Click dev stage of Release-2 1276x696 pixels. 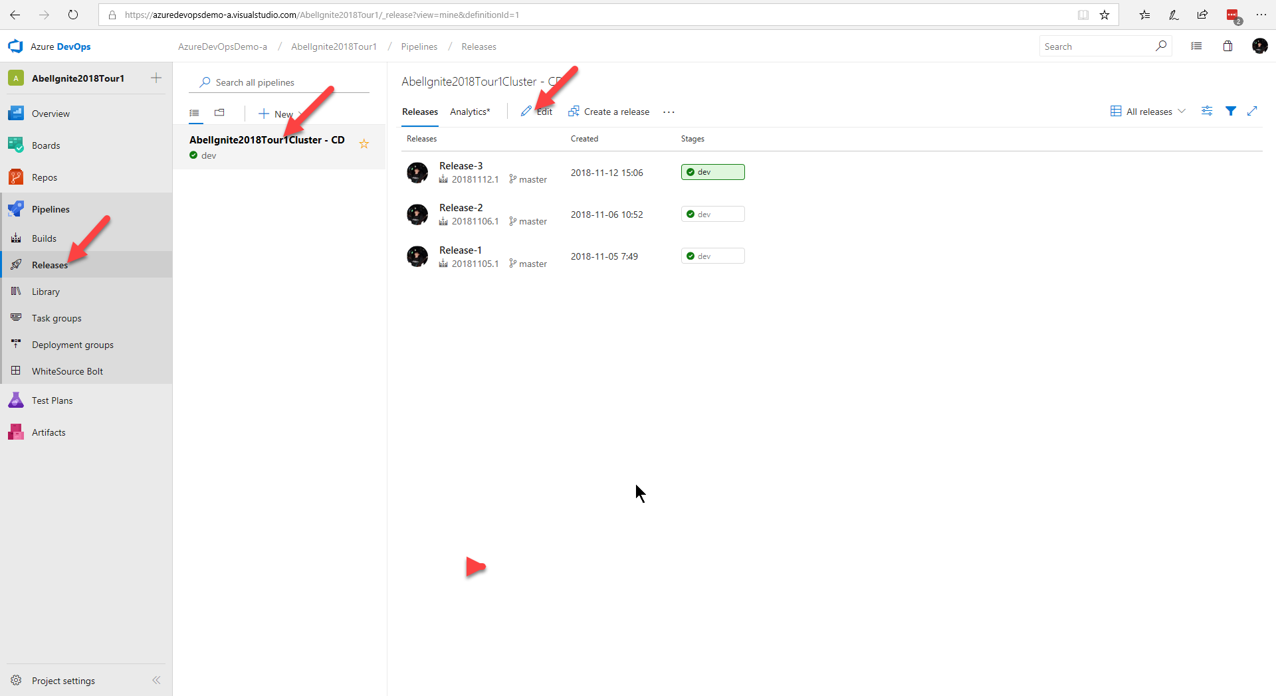(713, 214)
